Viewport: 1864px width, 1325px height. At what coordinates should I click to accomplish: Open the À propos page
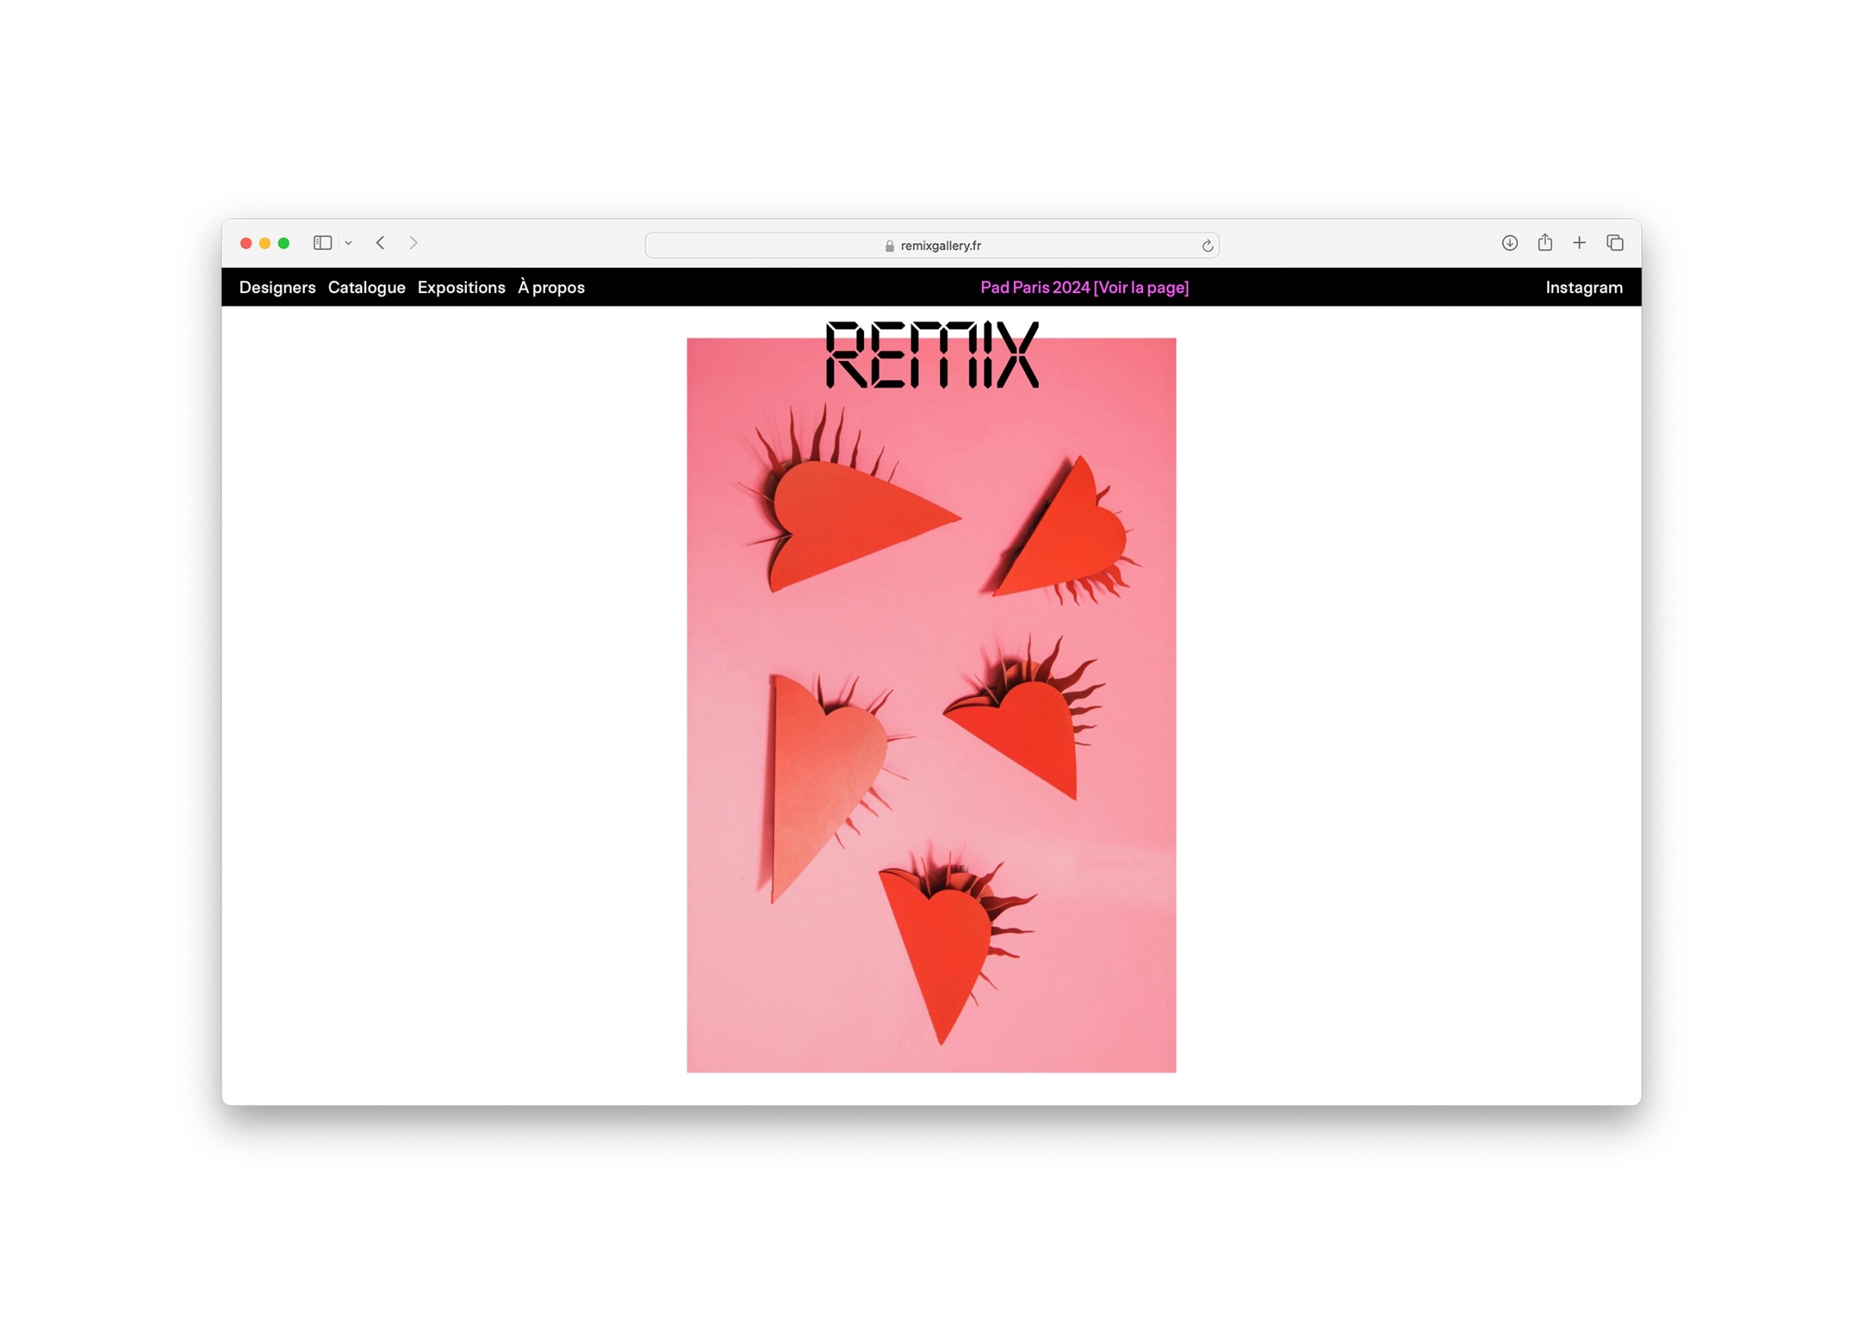click(551, 287)
